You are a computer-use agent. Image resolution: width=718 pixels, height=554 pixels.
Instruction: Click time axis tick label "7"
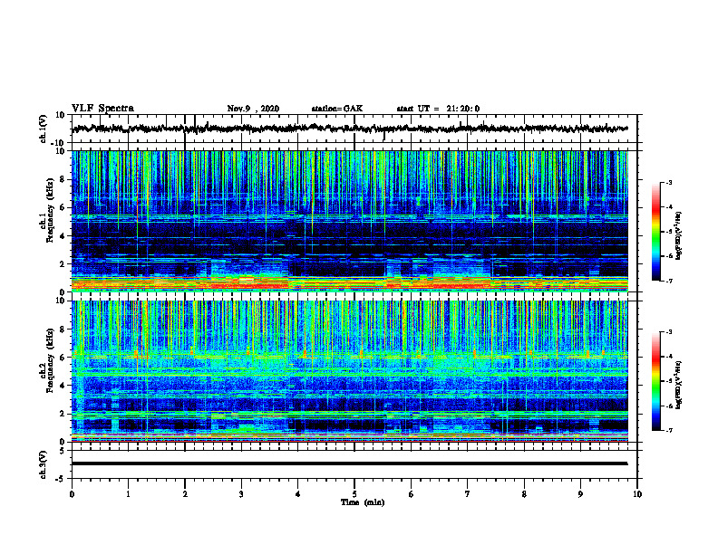[468, 494]
